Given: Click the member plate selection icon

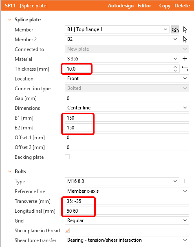Looking at the screenshot, I should tap(175, 30).
